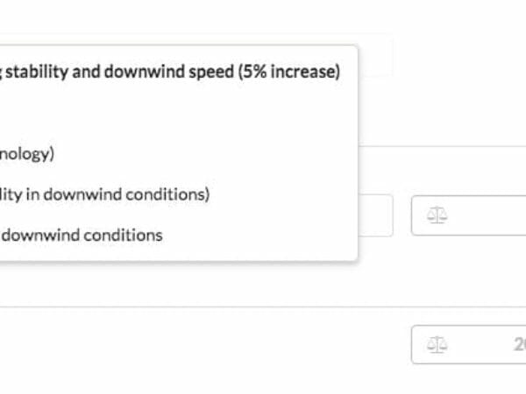
Task: Focus the lower weight field showing "2"
Action: pos(469,344)
